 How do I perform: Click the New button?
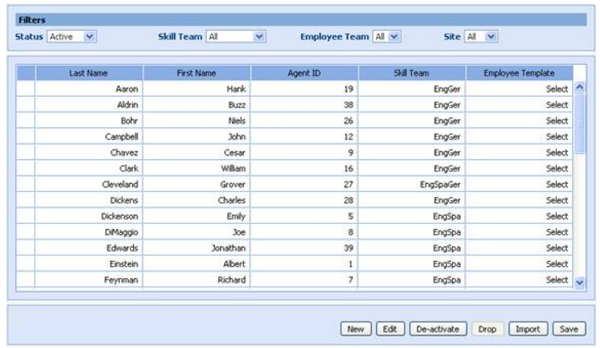coord(355,329)
